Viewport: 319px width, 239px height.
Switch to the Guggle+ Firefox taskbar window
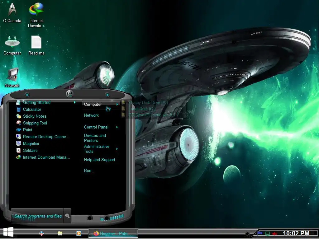[113, 233]
